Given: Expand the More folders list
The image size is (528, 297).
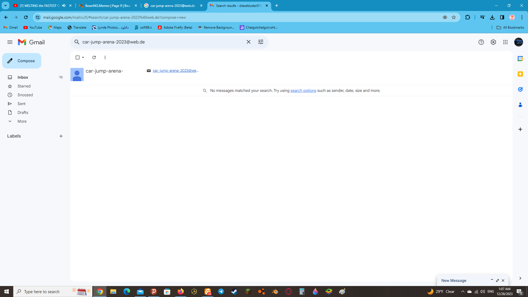Looking at the screenshot, I should pos(22,121).
